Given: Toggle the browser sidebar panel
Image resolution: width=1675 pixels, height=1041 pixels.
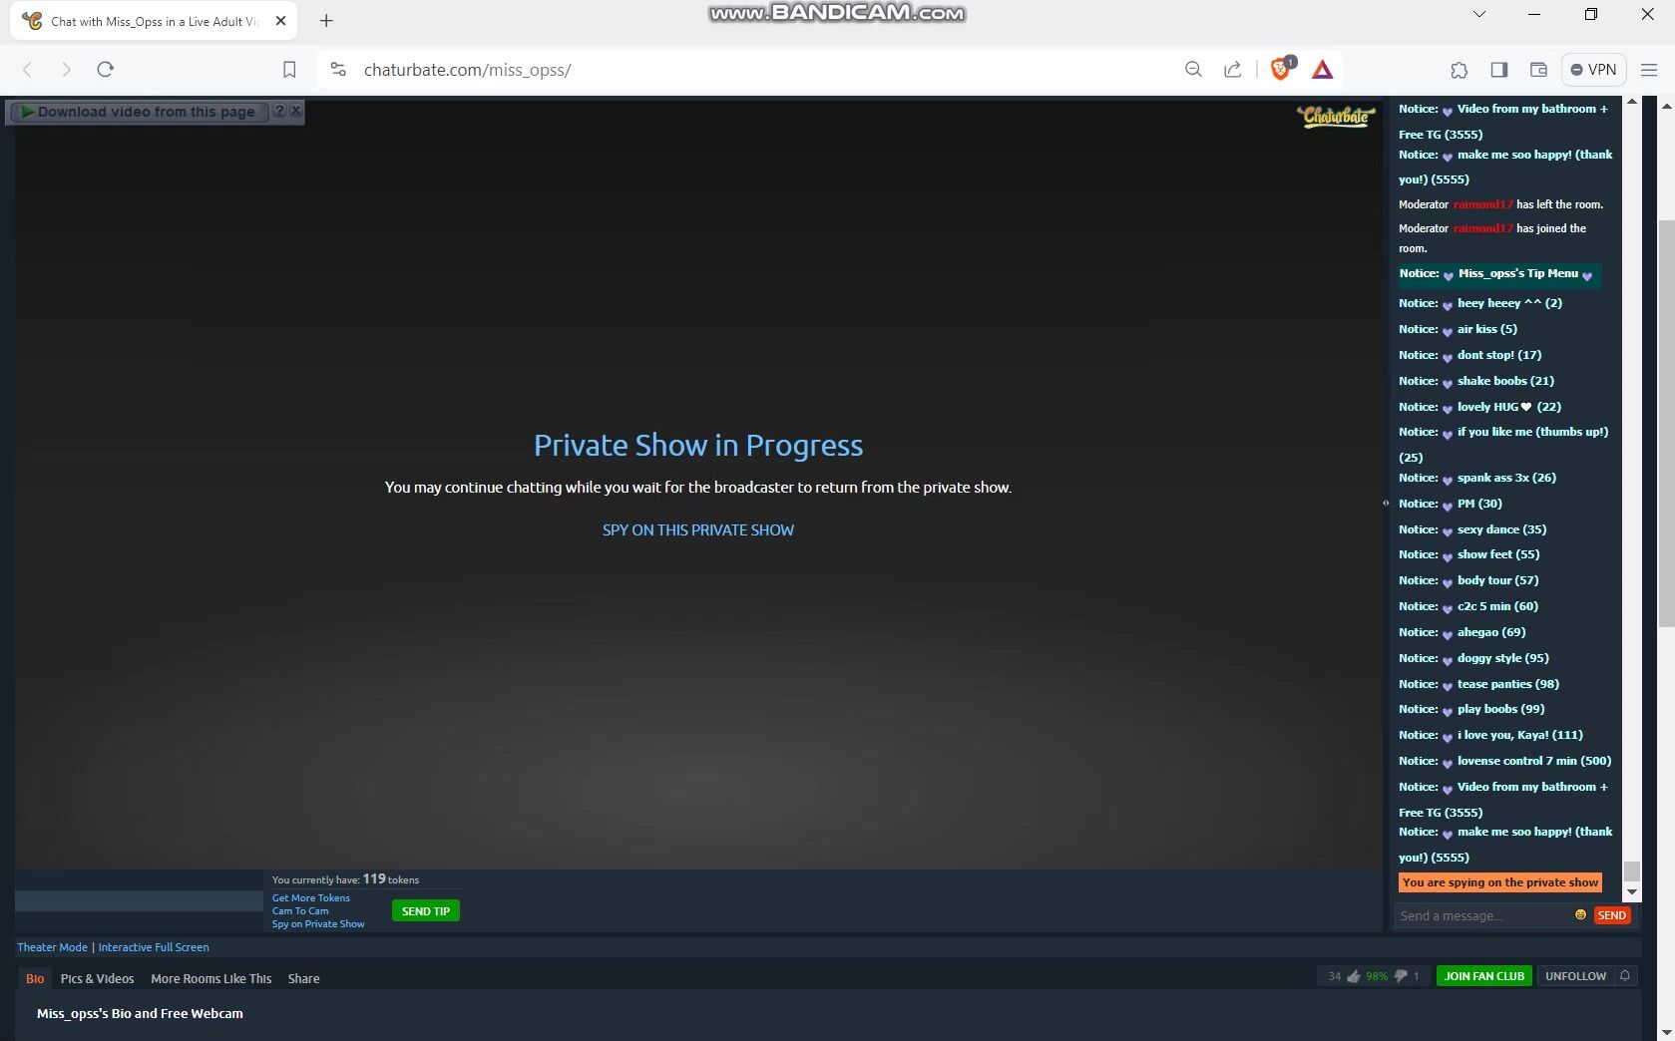Looking at the screenshot, I should (x=1498, y=70).
